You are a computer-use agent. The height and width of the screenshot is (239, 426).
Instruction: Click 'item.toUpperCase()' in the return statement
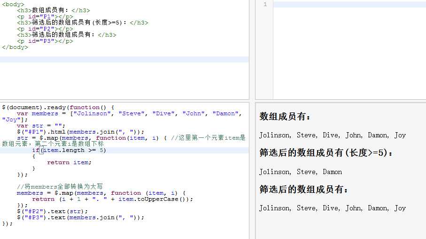[154, 199]
